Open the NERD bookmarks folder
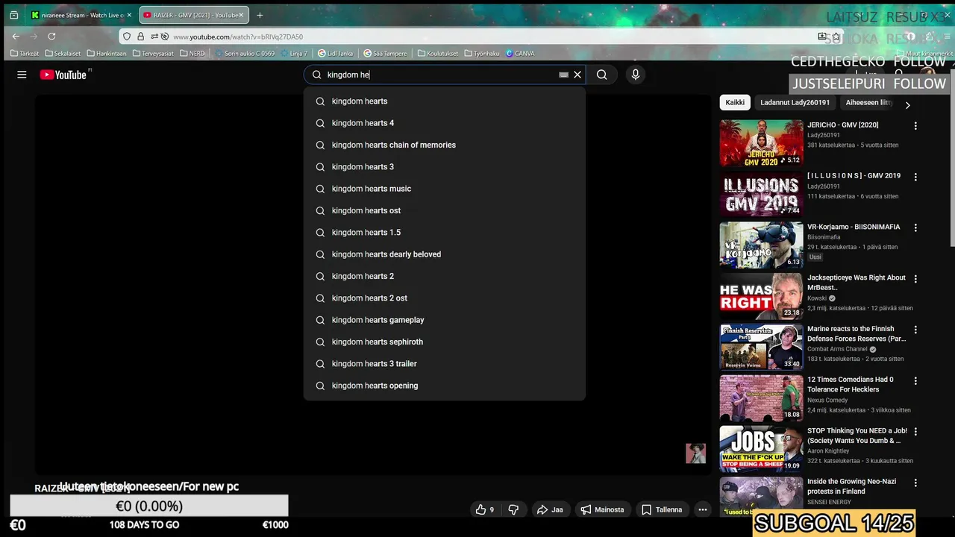 tap(192, 54)
